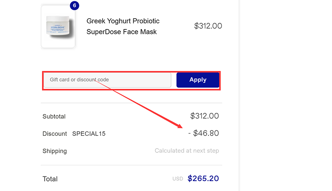Click the Discount label
Image resolution: width=332 pixels, height=191 pixels.
(x=54, y=134)
